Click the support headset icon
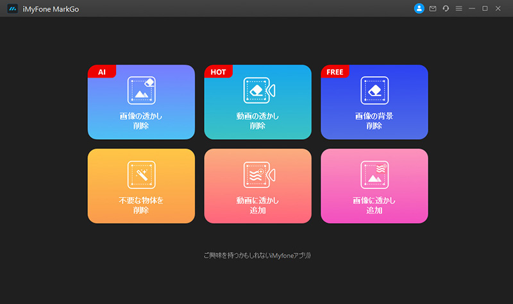The height and width of the screenshot is (304, 513). coord(446,8)
